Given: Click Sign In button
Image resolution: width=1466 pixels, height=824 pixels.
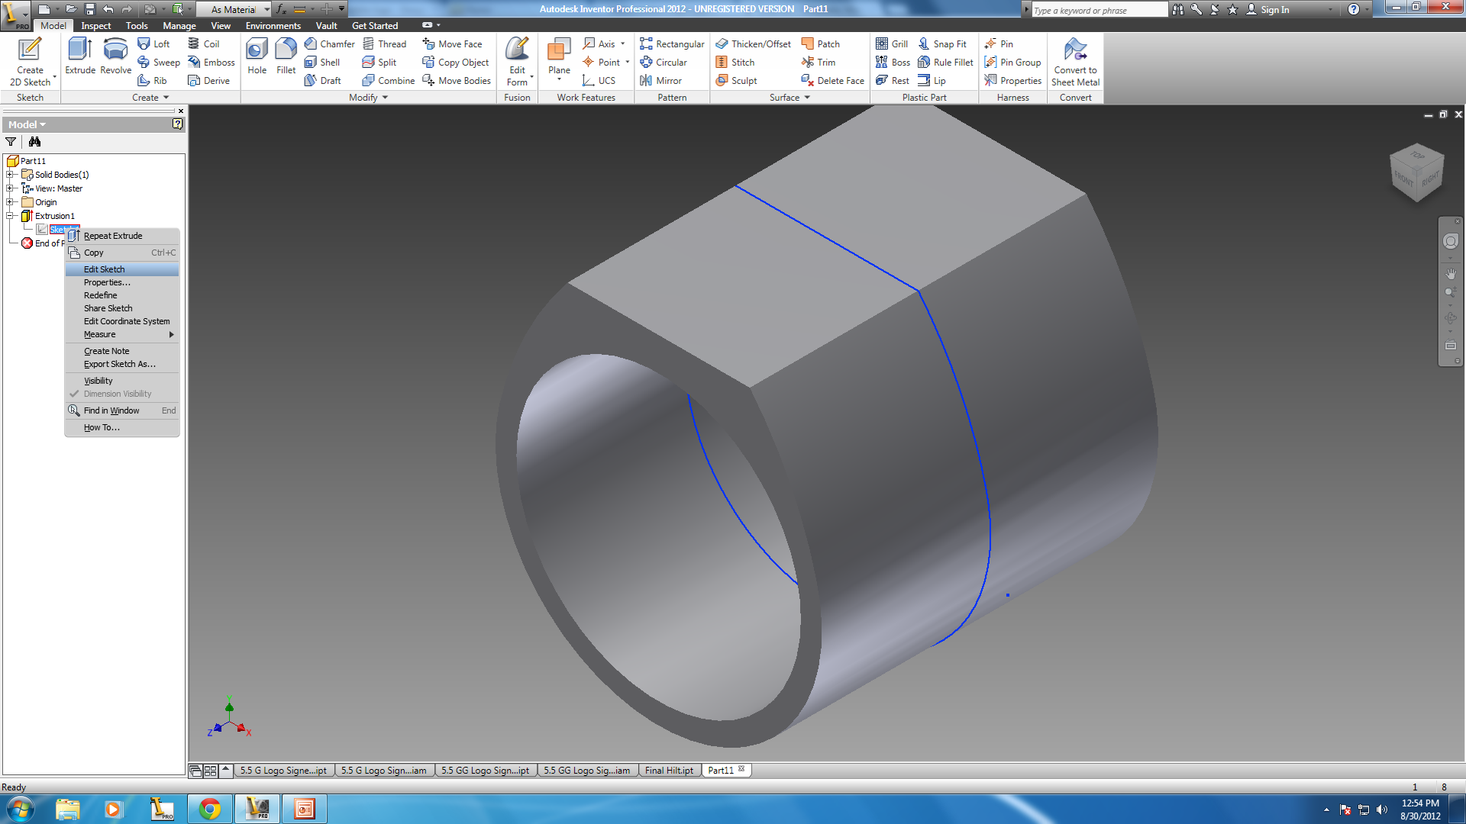Looking at the screenshot, I should 1267,9.
